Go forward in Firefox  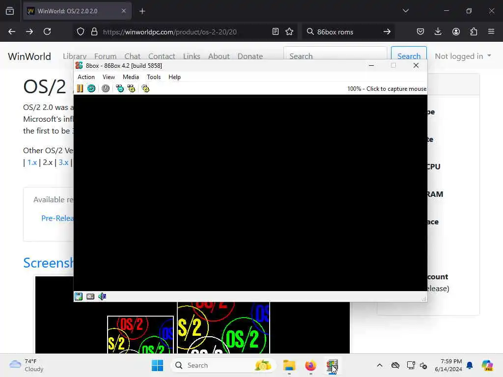(x=29, y=32)
